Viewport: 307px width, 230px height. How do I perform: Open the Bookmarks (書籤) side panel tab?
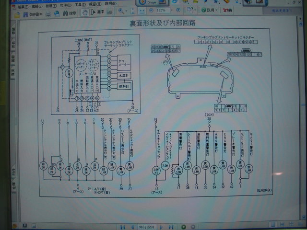tap(13, 32)
